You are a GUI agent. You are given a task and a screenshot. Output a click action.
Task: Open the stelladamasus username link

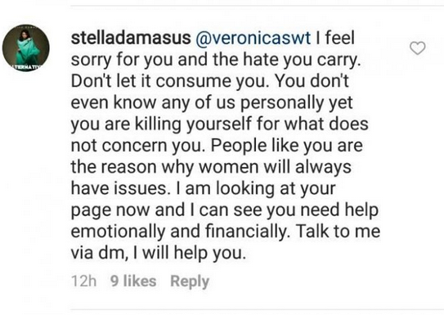(131, 38)
